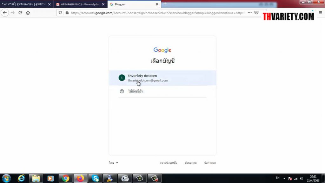Switch to Firefox in taskbar
The image size is (325, 183).
[80, 178]
